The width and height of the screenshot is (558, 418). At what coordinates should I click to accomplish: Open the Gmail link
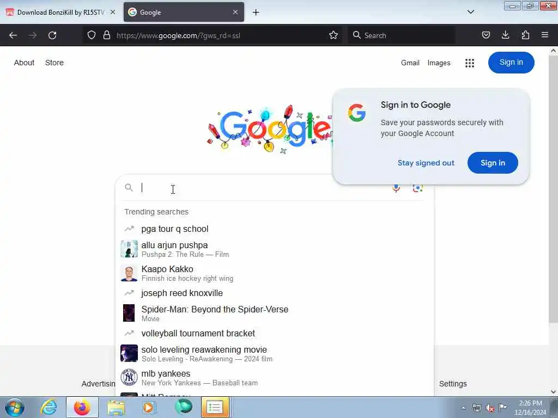[x=410, y=63]
